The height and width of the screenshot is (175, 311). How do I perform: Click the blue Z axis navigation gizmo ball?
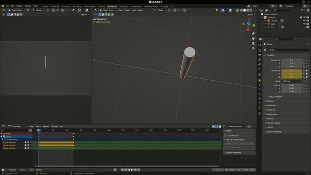(x=248, y=23)
